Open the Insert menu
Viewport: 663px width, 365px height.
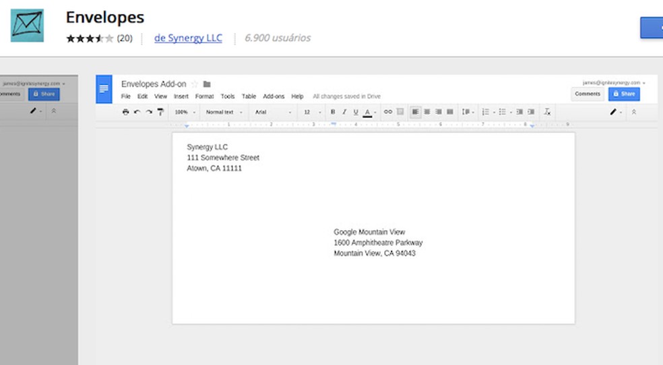coord(181,96)
